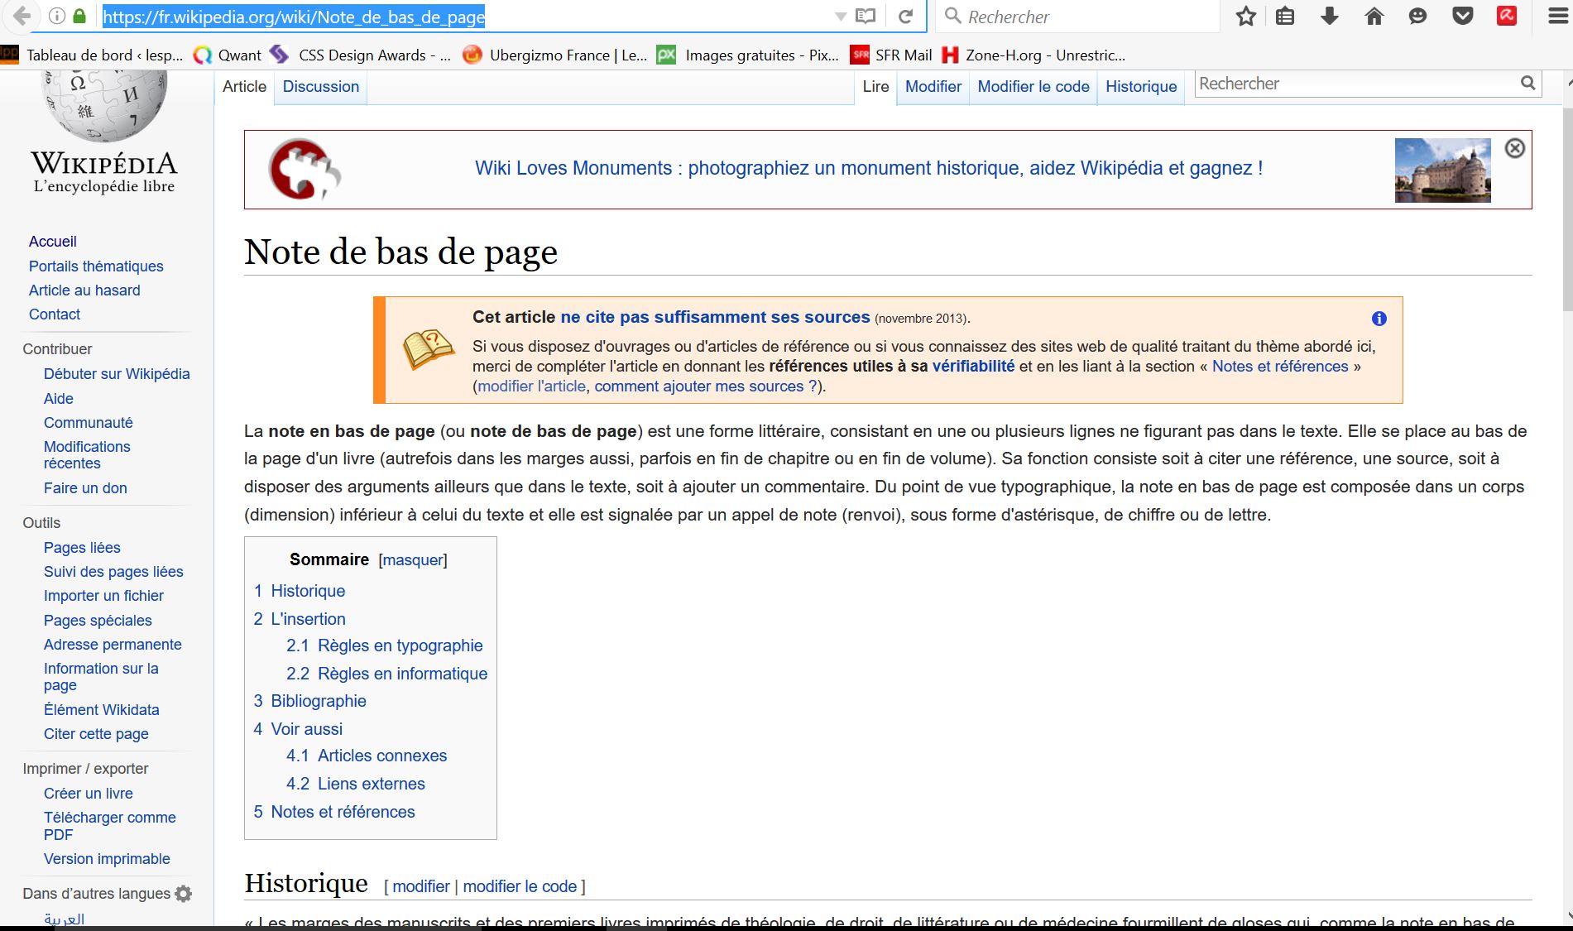Open the URL bar history dropdown arrow

(x=841, y=17)
